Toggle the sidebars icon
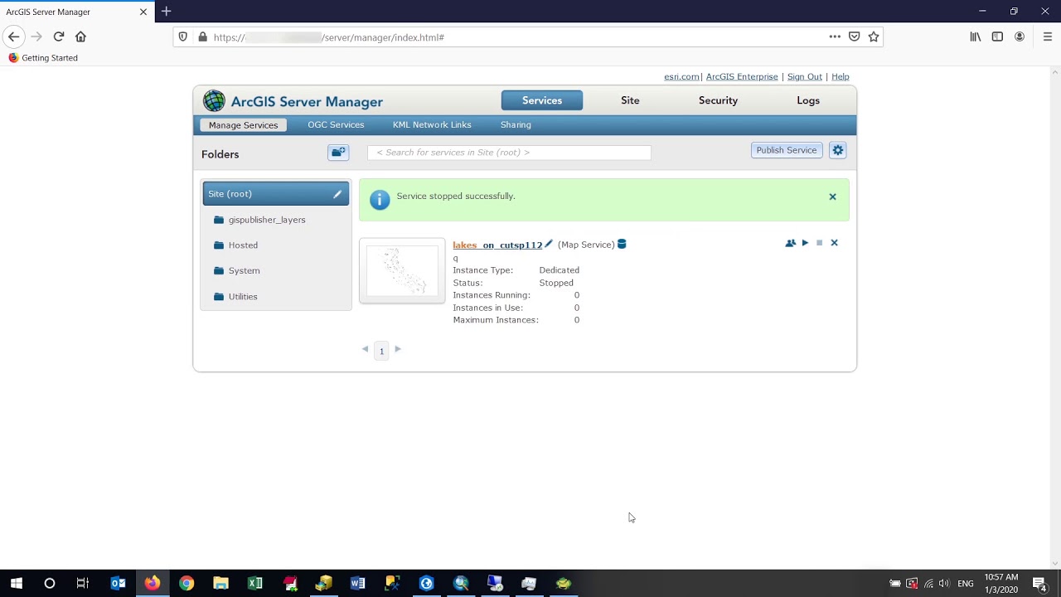Viewport: 1061px width, 597px height. click(998, 36)
